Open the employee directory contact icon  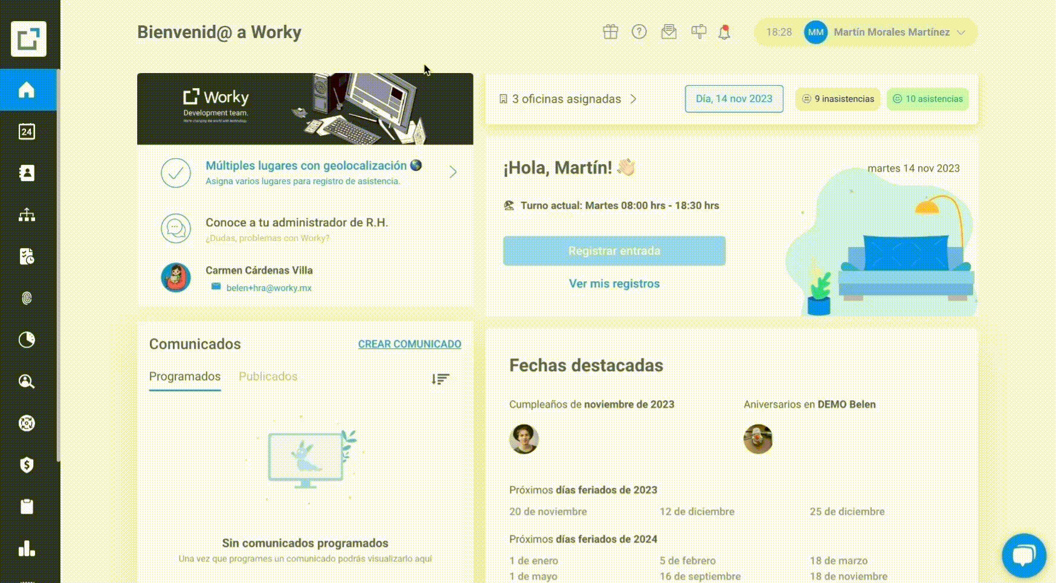click(27, 173)
